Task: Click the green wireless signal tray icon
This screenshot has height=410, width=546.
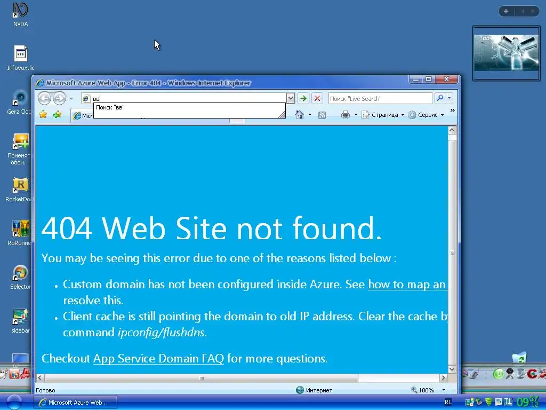Action: pyautogui.click(x=488, y=402)
